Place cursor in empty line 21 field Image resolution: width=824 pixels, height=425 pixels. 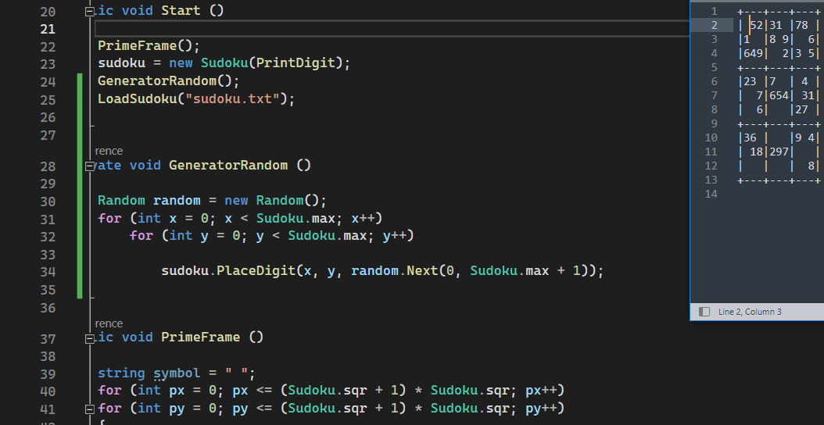(392, 28)
